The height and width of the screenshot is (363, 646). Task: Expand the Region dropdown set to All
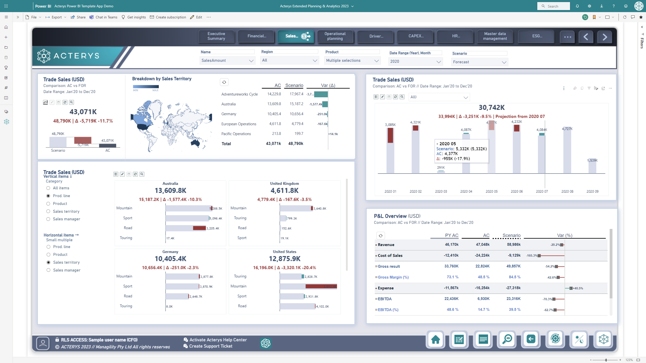point(289,60)
